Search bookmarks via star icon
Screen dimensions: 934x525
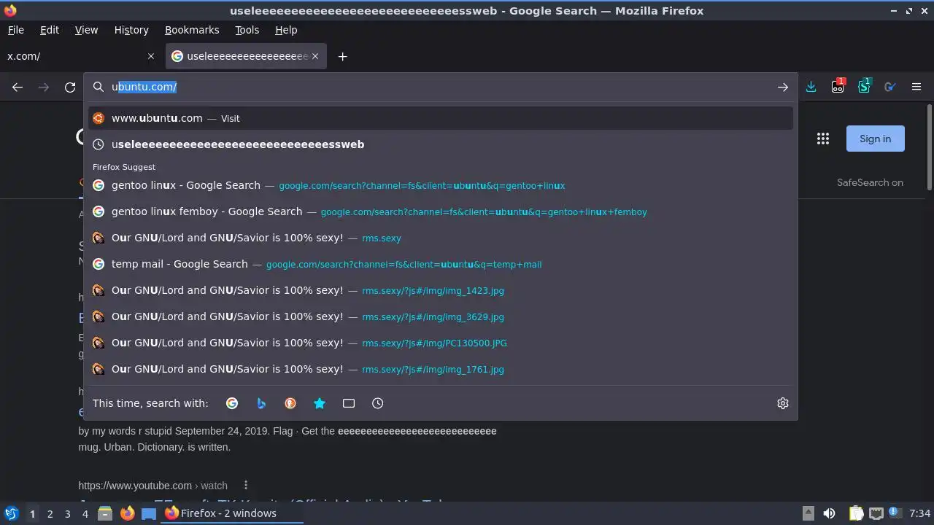(320, 403)
